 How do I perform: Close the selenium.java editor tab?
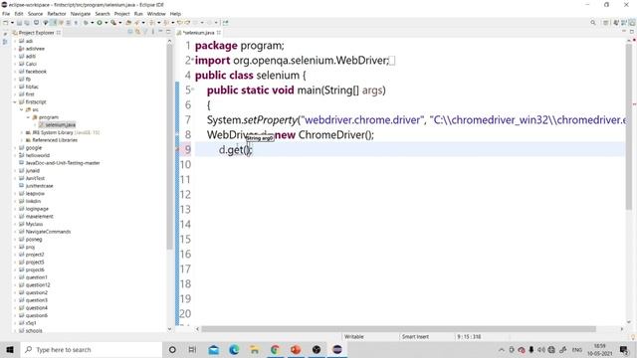219,33
